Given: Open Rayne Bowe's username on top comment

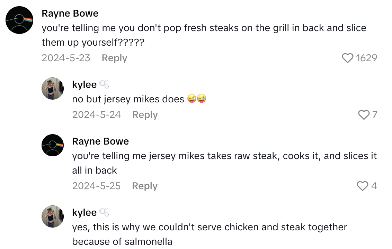Looking at the screenshot, I should click(x=70, y=13).
